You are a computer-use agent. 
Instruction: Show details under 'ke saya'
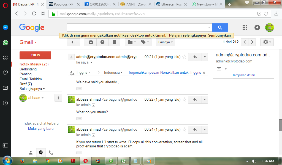click(x=91, y=62)
